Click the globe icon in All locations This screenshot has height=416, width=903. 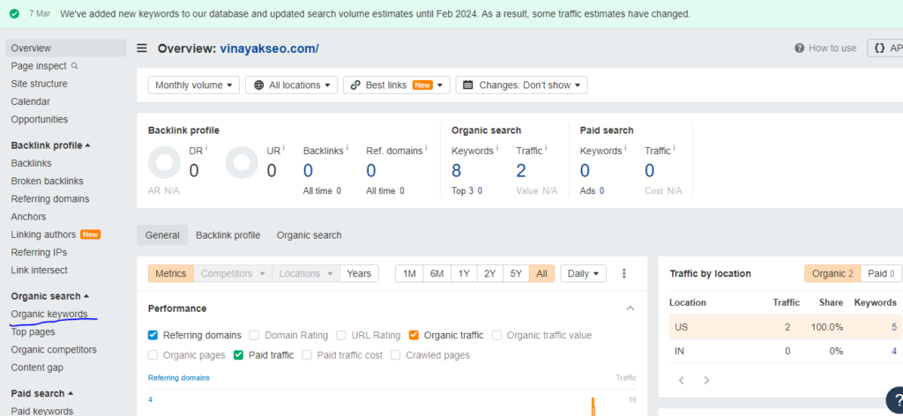click(x=258, y=85)
